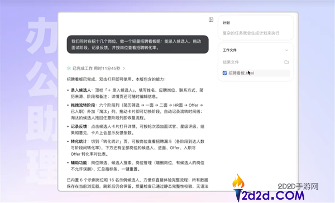This screenshot has width=335, height=203.
Task: Click the 工作文件 panel heading
Action: [229, 50]
